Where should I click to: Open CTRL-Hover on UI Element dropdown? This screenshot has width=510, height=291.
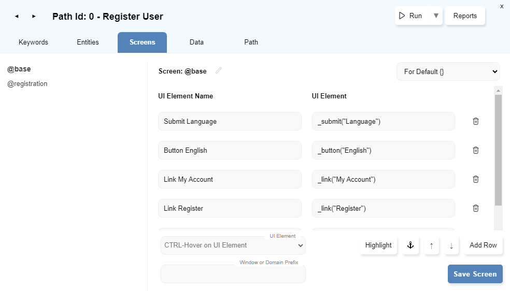[233, 245]
